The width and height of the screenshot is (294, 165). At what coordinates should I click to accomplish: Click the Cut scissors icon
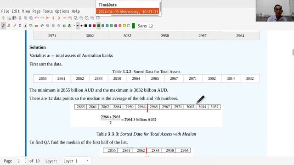point(20,18)
